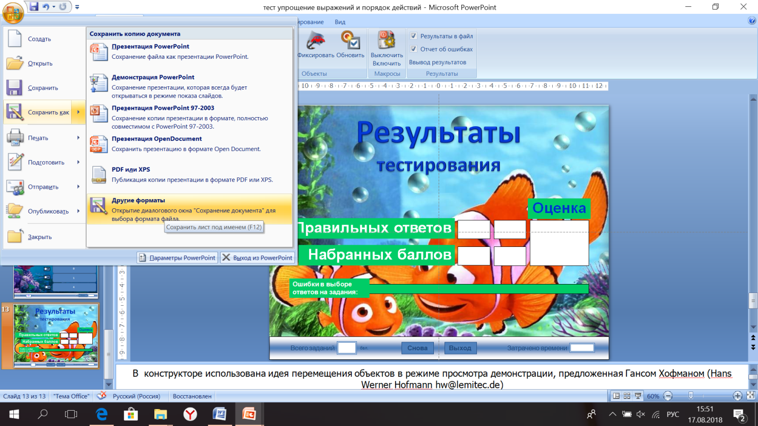The image size is (758, 426).
Task: Click the Redo icon in quick access toolbar
Action: (x=63, y=7)
